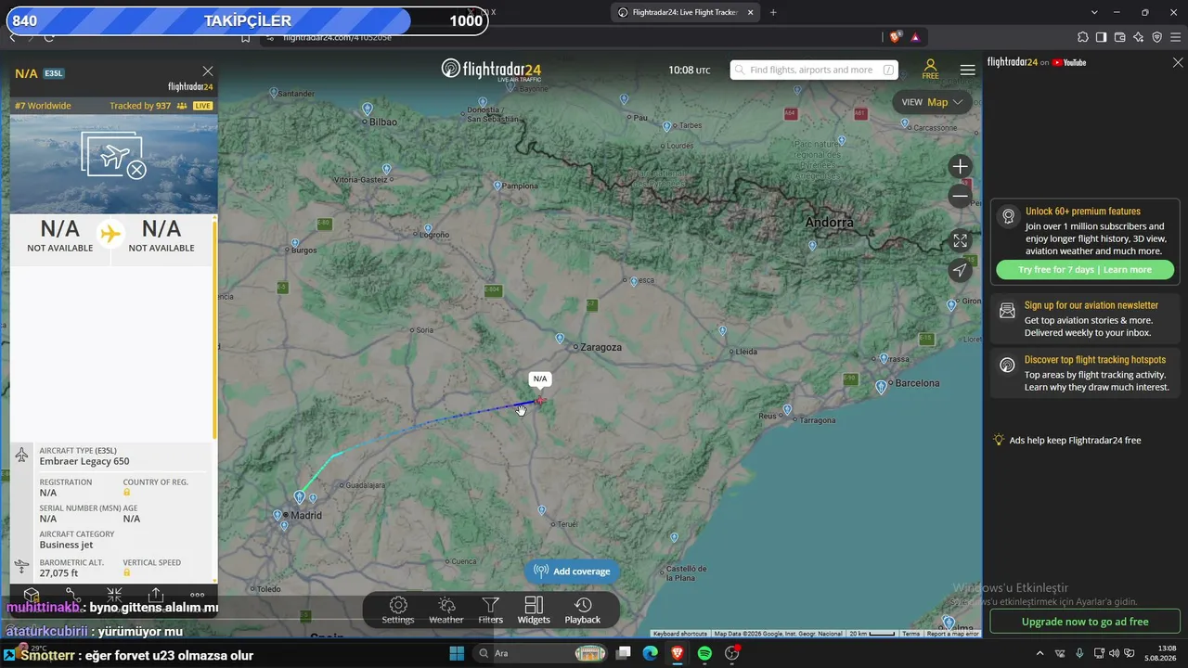Click the Windows taskbar search box
This screenshot has width=1188, height=668.
click(543, 653)
